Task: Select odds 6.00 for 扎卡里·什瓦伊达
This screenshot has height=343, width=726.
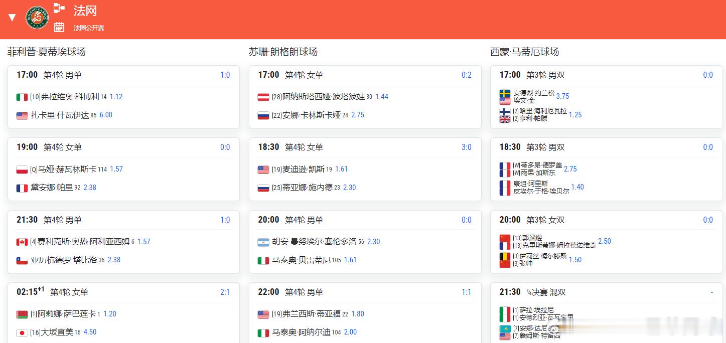Action: (x=106, y=115)
